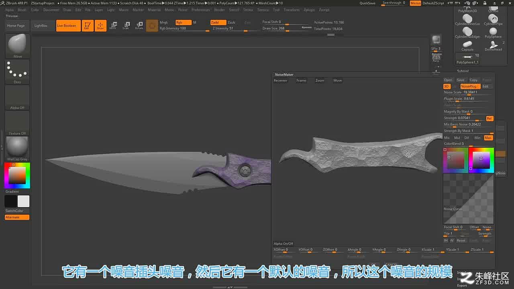Toggle the Rgb channel button

pos(184,22)
